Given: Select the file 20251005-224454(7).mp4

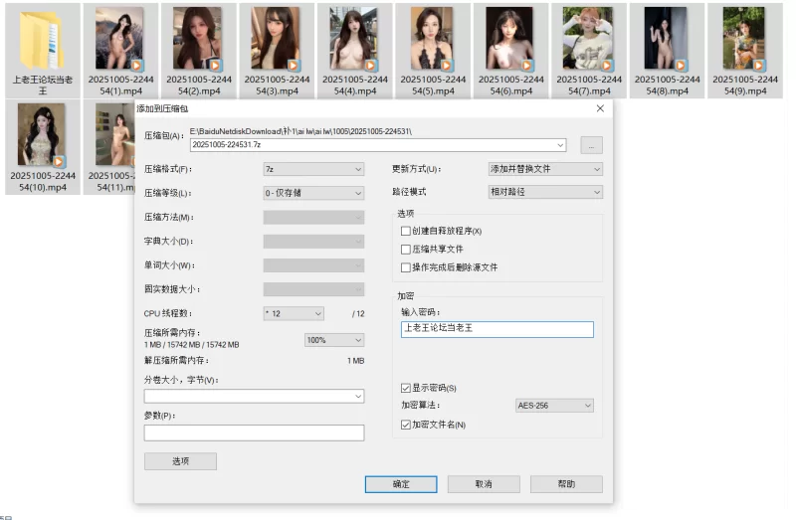Looking at the screenshot, I should point(588,40).
